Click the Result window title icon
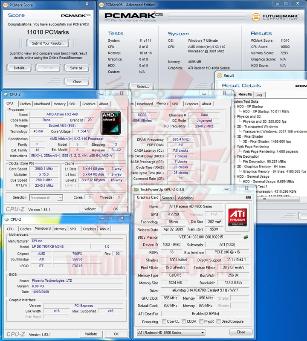 tap(220, 75)
